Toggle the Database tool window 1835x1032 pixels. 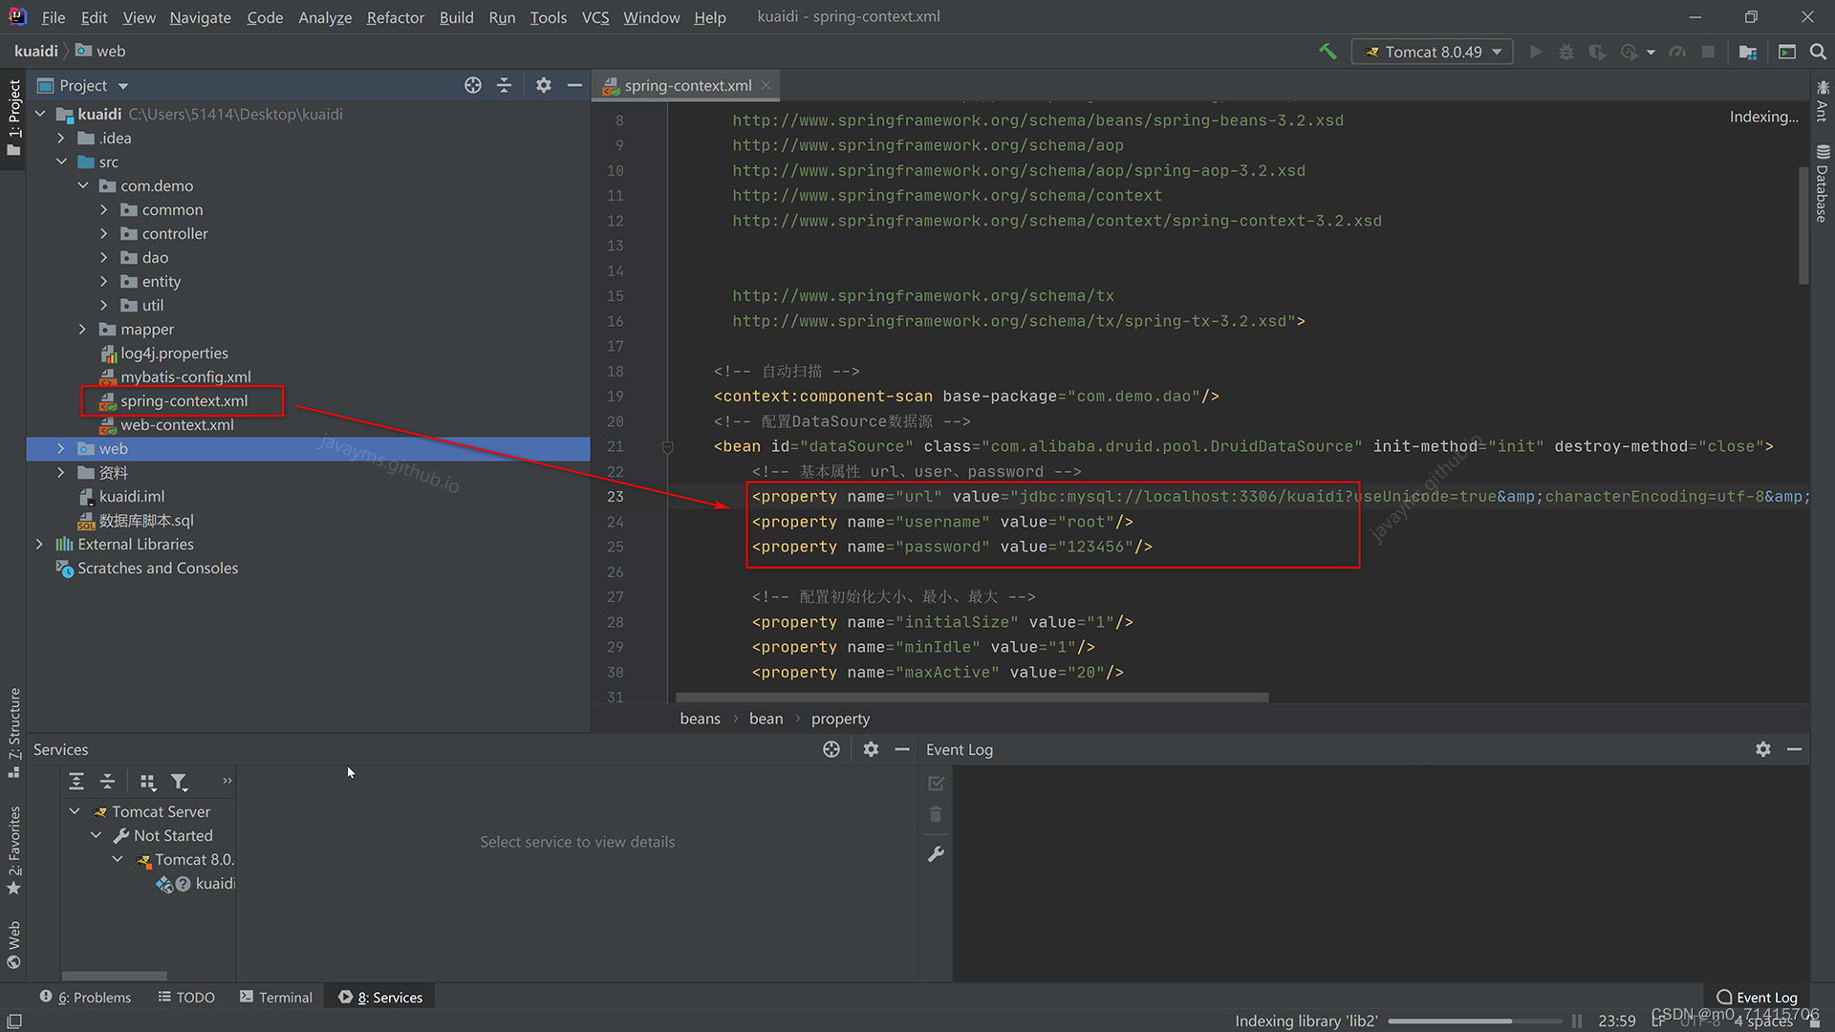pos(1822,183)
